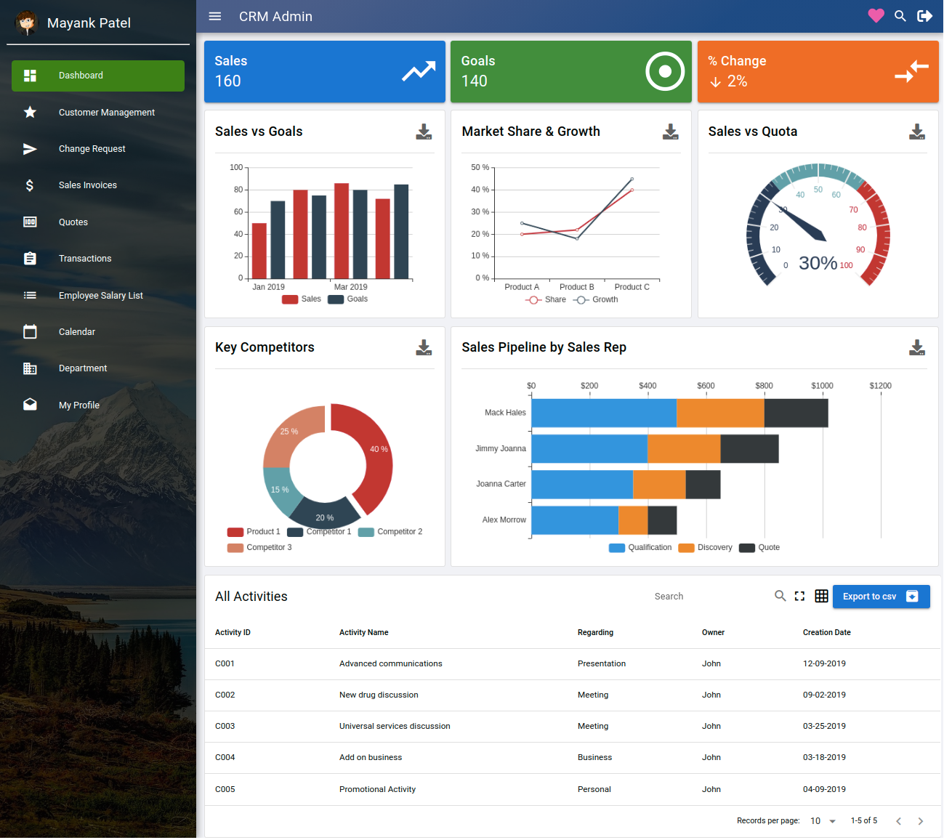This screenshot has height=840, width=944.
Task: Open the Records per page dropdown
Action: pos(821,820)
